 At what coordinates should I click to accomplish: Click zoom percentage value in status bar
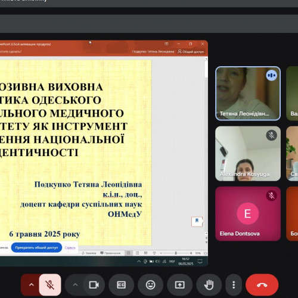pyautogui.click(x=198, y=253)
